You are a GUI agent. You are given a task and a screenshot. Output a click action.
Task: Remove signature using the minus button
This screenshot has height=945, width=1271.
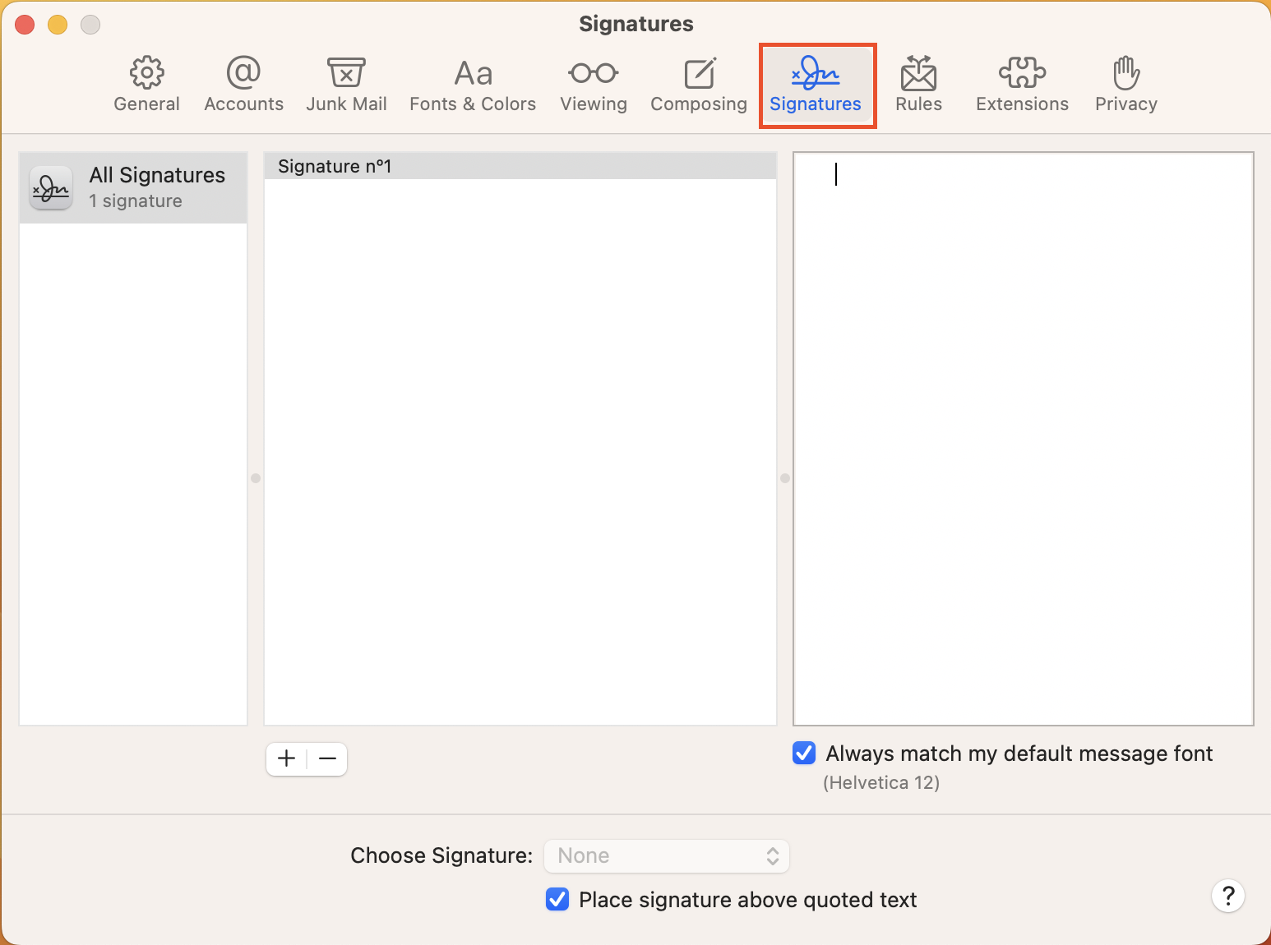point(327,758)
